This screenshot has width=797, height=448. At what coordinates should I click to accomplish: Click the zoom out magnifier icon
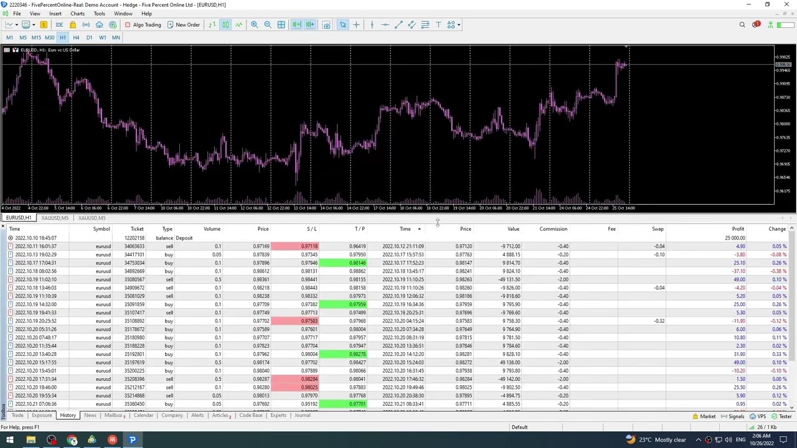point(268,25)
